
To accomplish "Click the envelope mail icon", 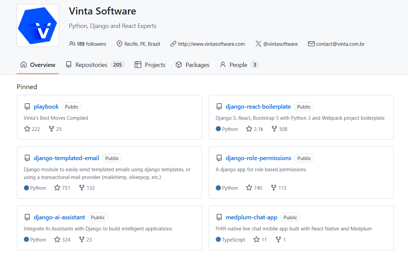I will click(x=311, y=44).
